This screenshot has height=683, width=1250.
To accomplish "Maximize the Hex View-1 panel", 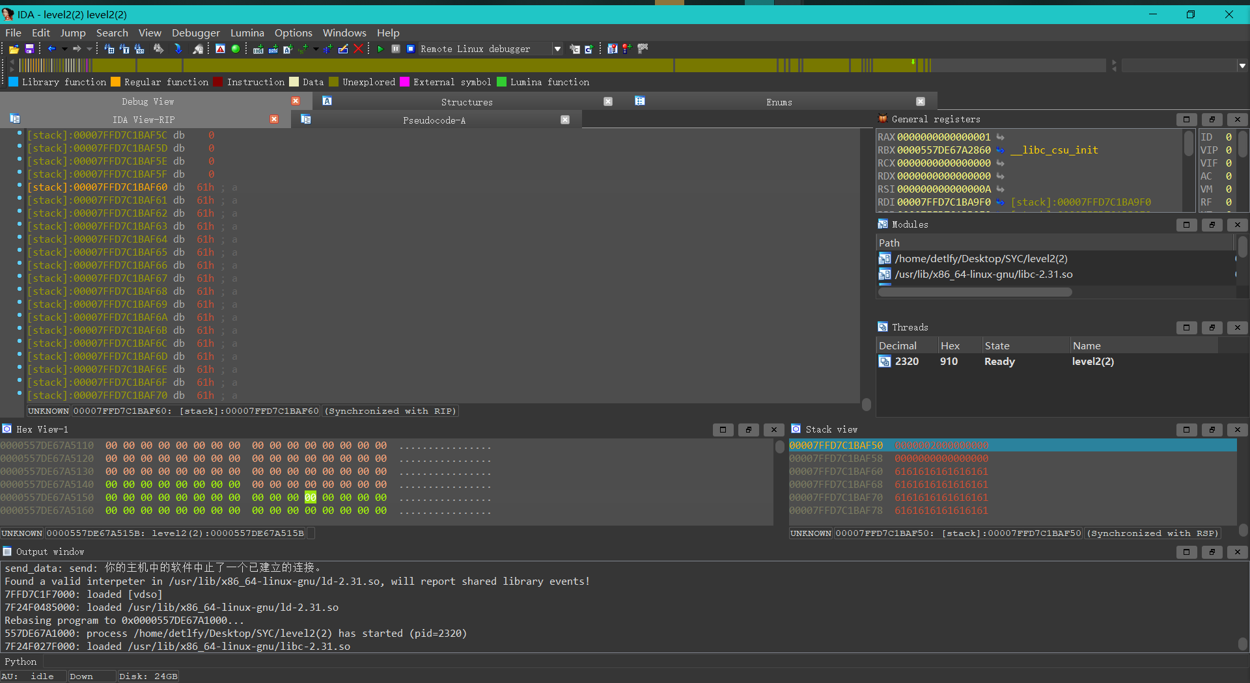I will click(x=723, y=430).
